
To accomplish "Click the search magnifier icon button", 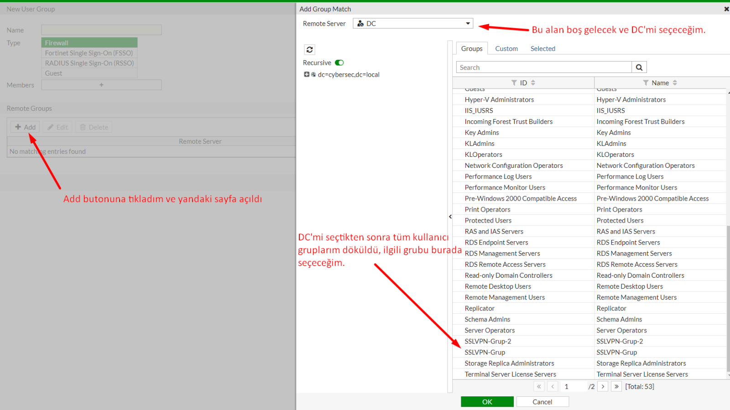I will coord(639,67).
